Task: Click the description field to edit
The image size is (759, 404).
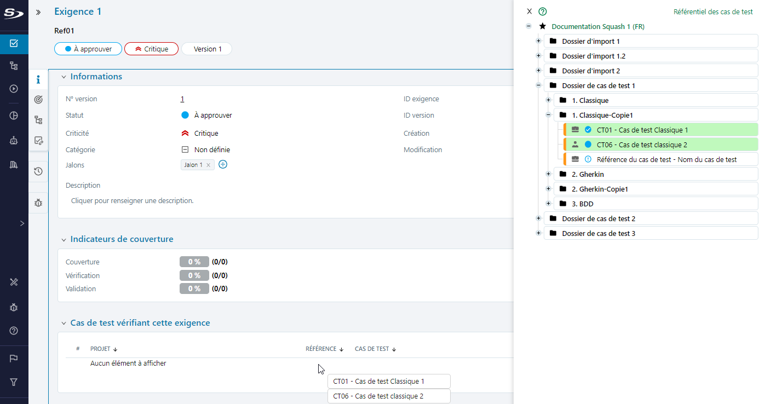Action: point(132,201)
